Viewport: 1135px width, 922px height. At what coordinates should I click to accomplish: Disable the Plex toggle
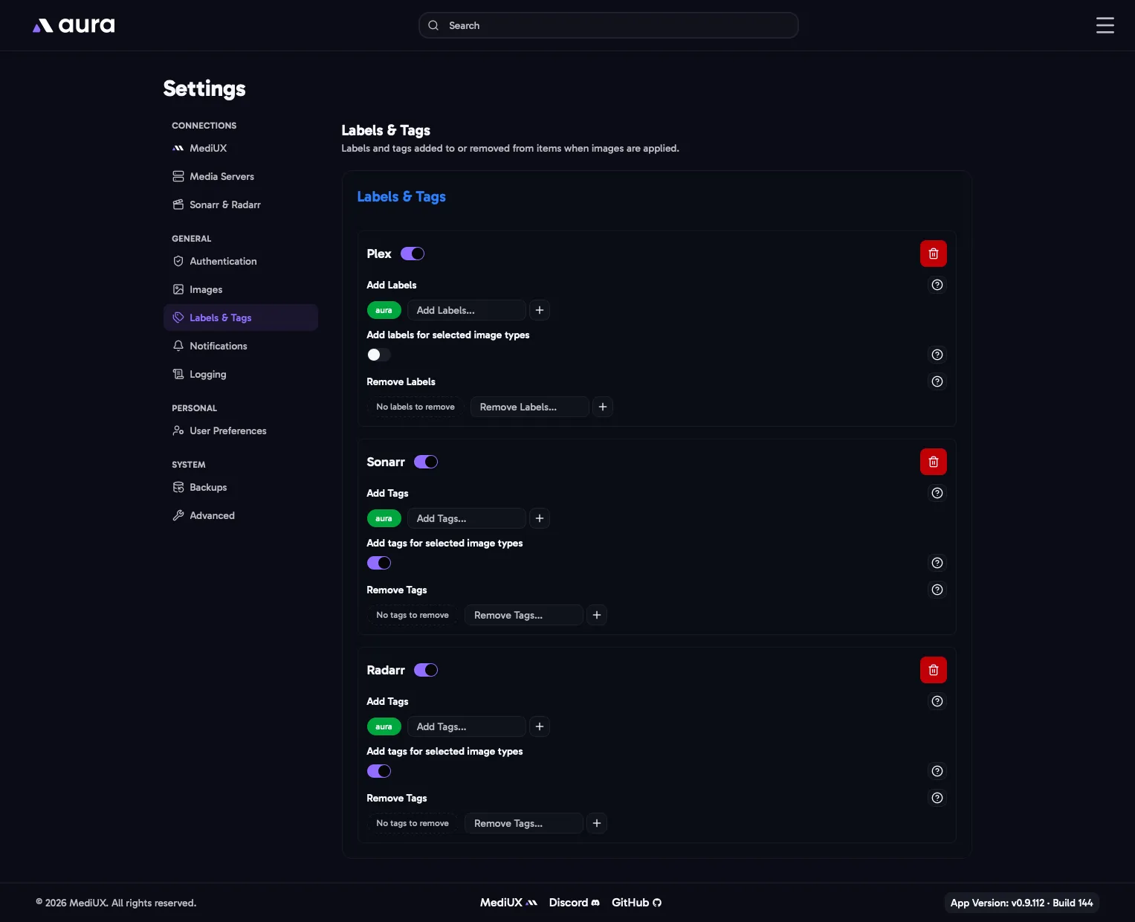point(413,254)
